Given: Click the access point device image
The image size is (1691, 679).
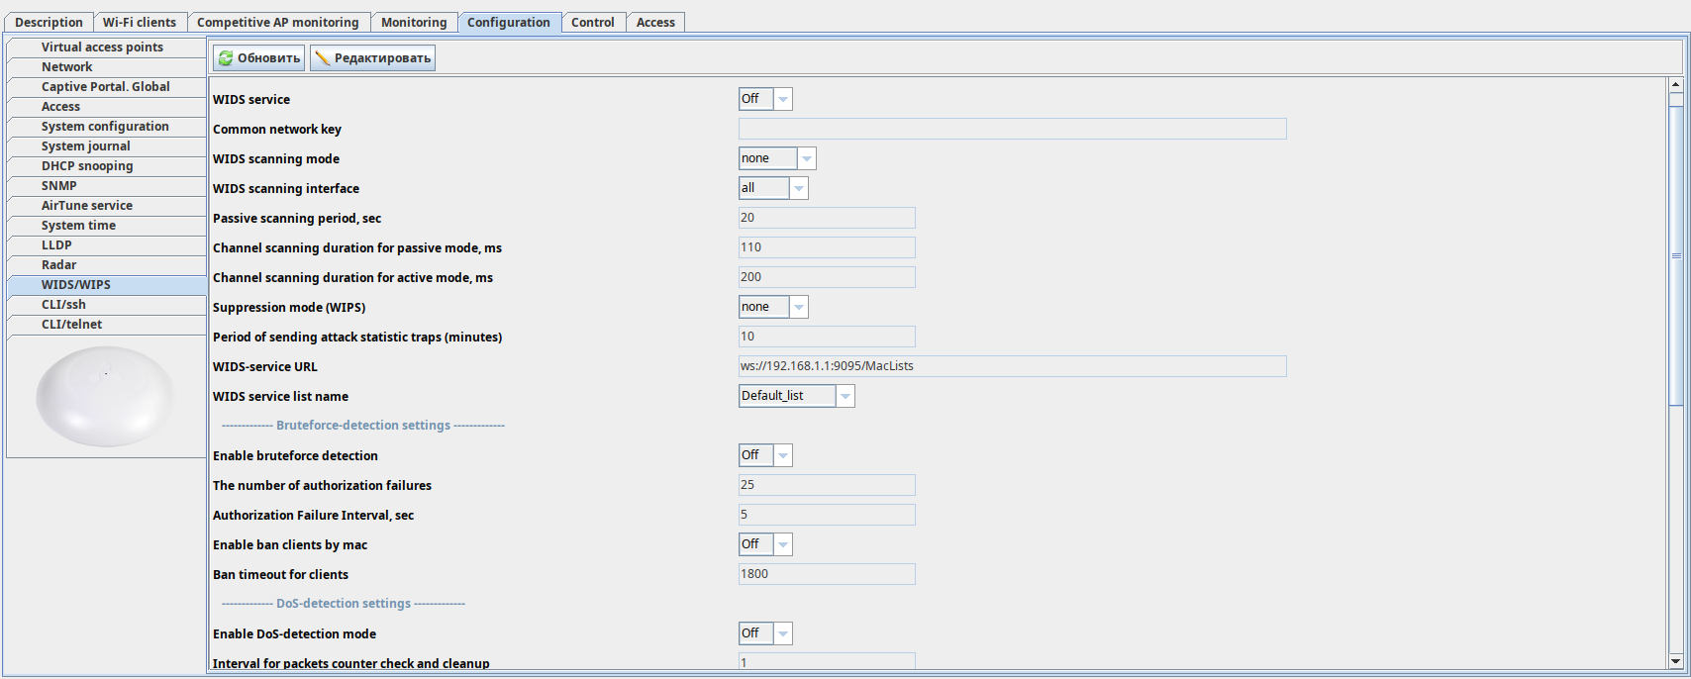Looking at the screenshot, I should [x=105, y=396].
